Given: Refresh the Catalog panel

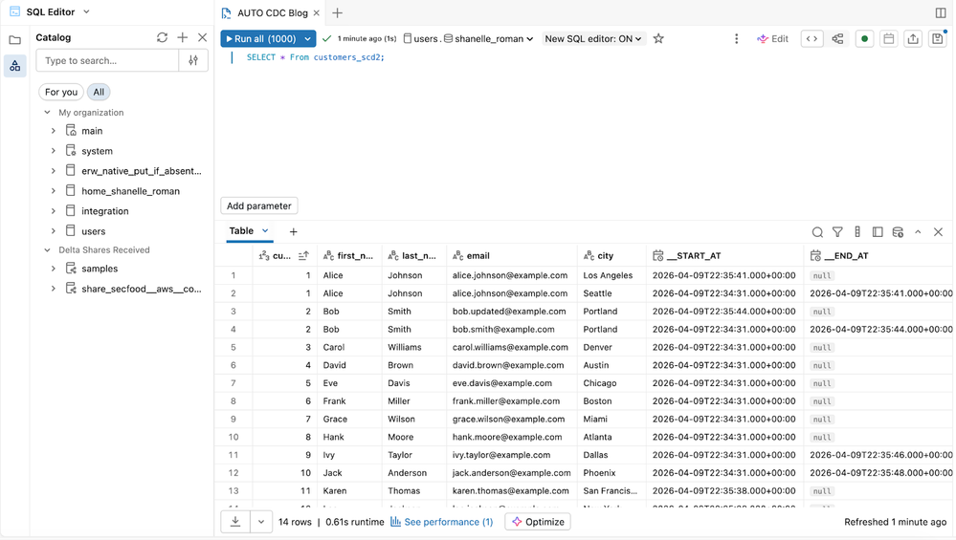Looking at the screenshot, I should 162,37.
